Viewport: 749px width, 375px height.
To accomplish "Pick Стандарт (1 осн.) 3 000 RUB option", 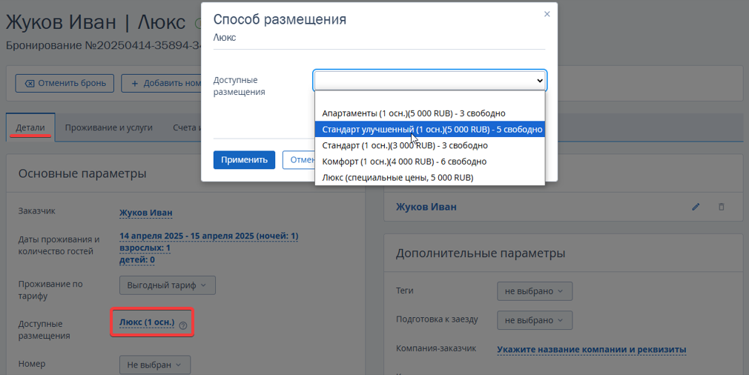I will pyautogui.click(x=430, y=145).
